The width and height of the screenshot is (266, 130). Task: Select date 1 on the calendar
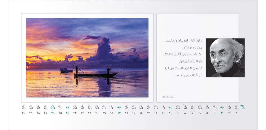click(236, 113)
